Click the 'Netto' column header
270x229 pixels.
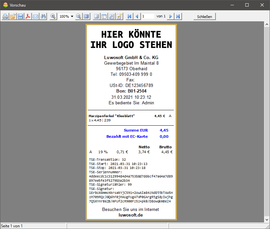pyautogui.click(x=144, y=147)
